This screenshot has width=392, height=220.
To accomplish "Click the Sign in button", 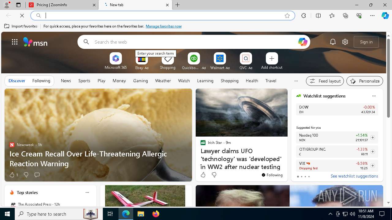I will pos(366,42).
